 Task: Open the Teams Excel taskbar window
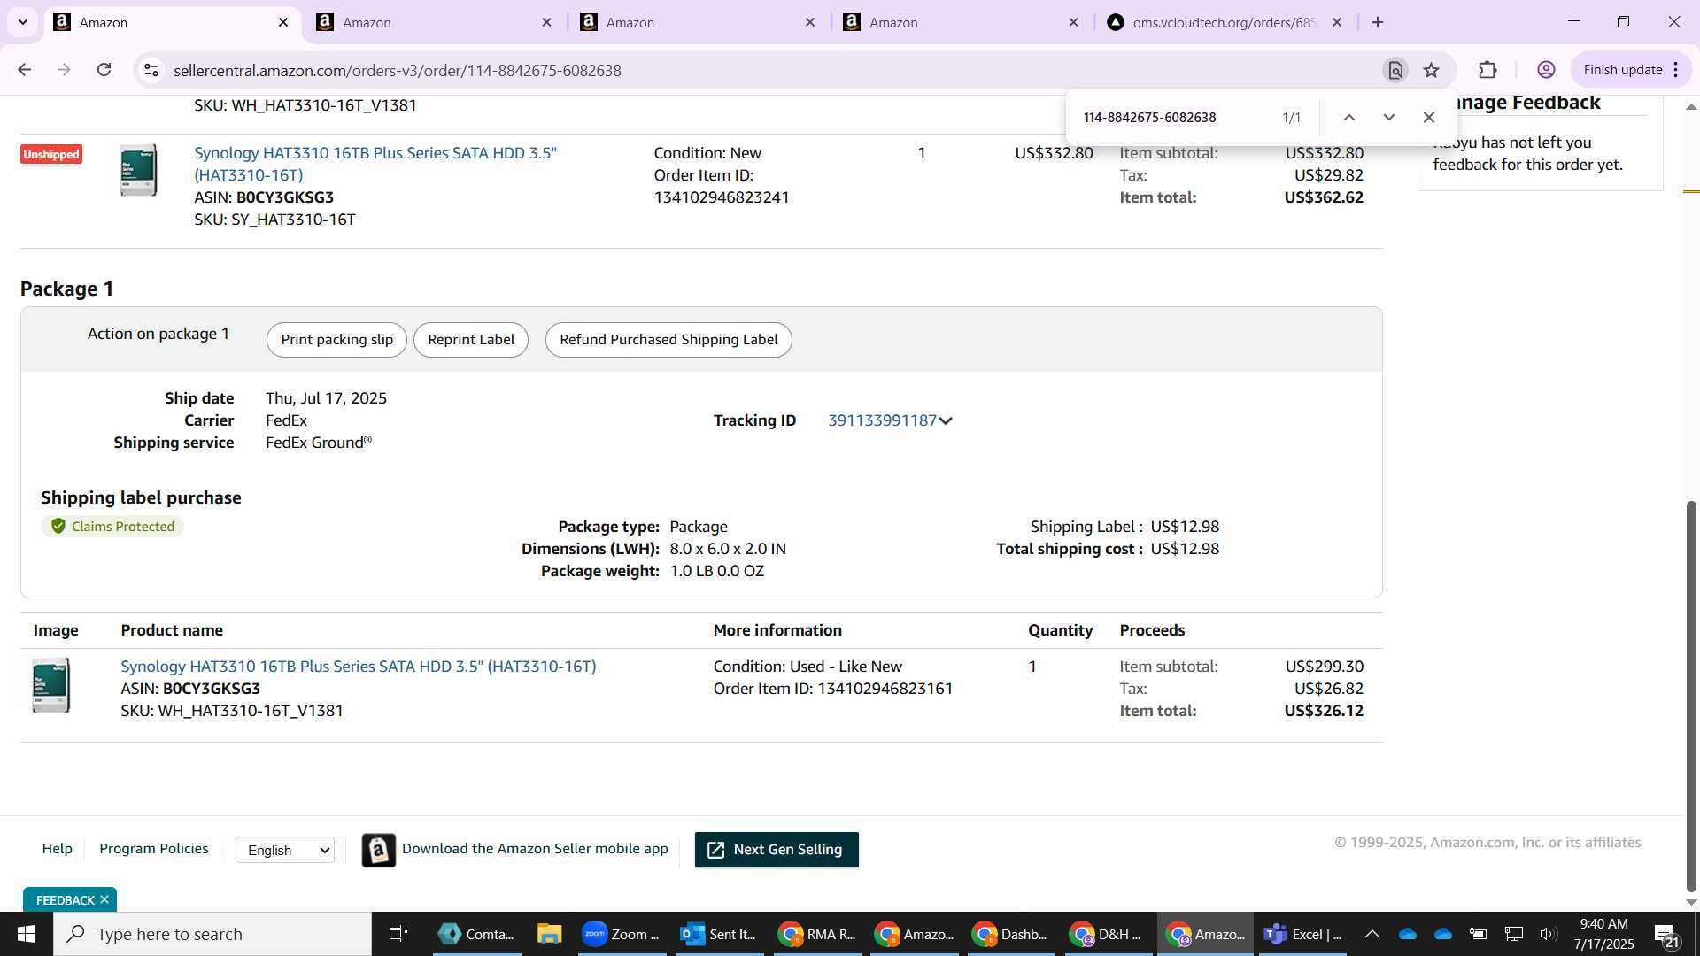(1302, 934)
